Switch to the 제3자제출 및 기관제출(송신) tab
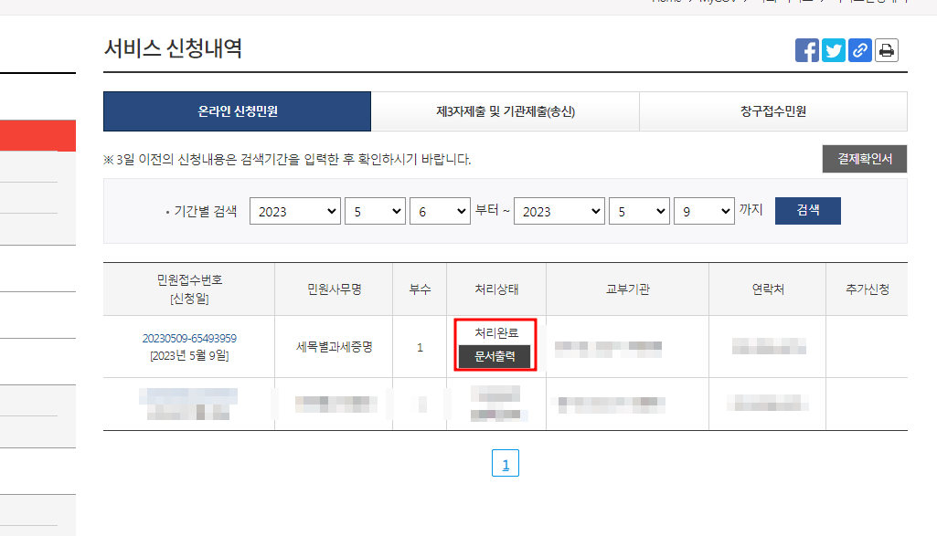937x536 pixels. tap(506, 110)
